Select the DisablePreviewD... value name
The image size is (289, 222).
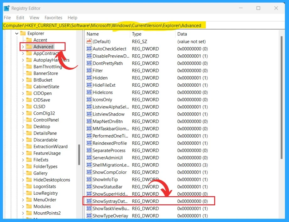click(x=111, y=56)
